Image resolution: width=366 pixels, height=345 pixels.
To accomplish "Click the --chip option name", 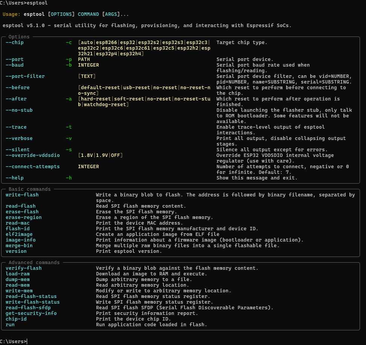I will pyautogui.click(x=14, y=43).
